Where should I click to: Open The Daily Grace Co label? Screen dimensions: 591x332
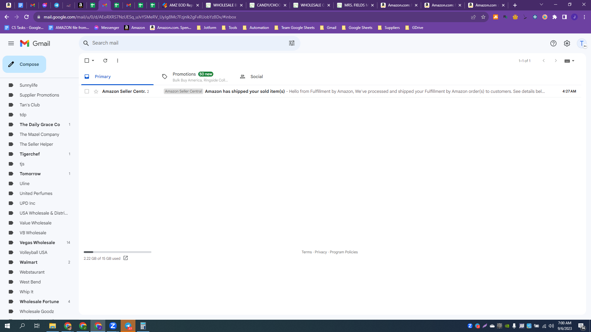(39, 124)
